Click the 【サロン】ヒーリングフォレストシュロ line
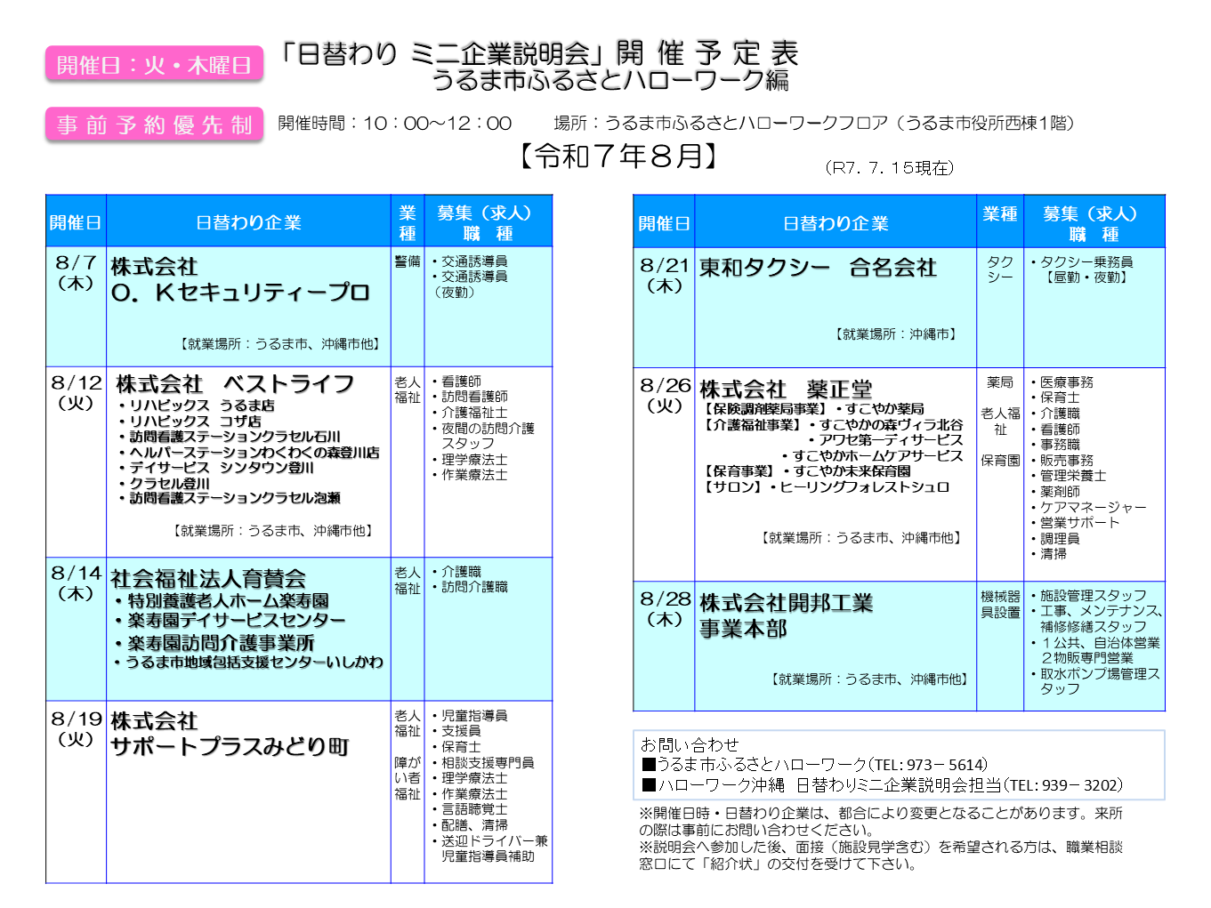Image resolution: width=1211 pixels, height=908 pixels. click(x=827, y=487)
